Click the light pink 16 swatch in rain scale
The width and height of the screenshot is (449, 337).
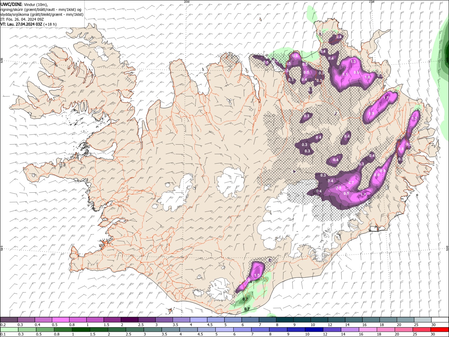[x=368, y=330]
